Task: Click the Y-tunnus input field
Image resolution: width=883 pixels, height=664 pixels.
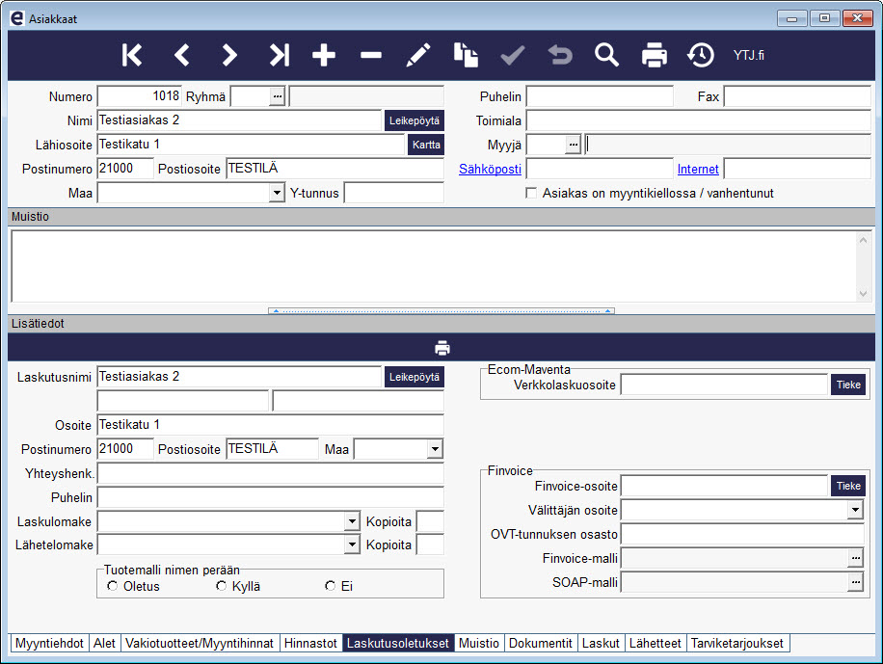Action: [x=393, y=193]
